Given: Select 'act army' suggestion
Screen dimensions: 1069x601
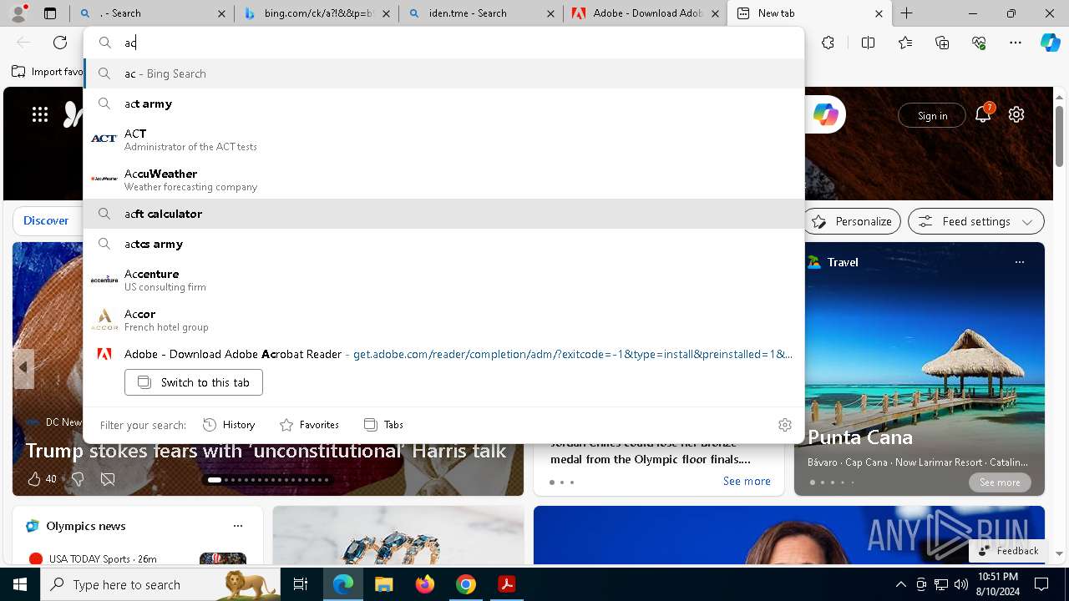Looking at the screenshot, I should tap(443, 104).
